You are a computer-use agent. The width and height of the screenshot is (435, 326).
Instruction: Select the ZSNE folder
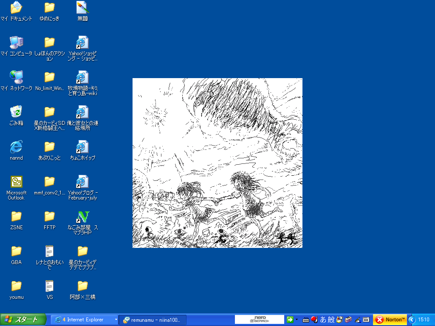tap(17, 220)
